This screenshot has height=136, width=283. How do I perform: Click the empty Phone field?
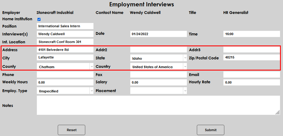coord(65,75)
